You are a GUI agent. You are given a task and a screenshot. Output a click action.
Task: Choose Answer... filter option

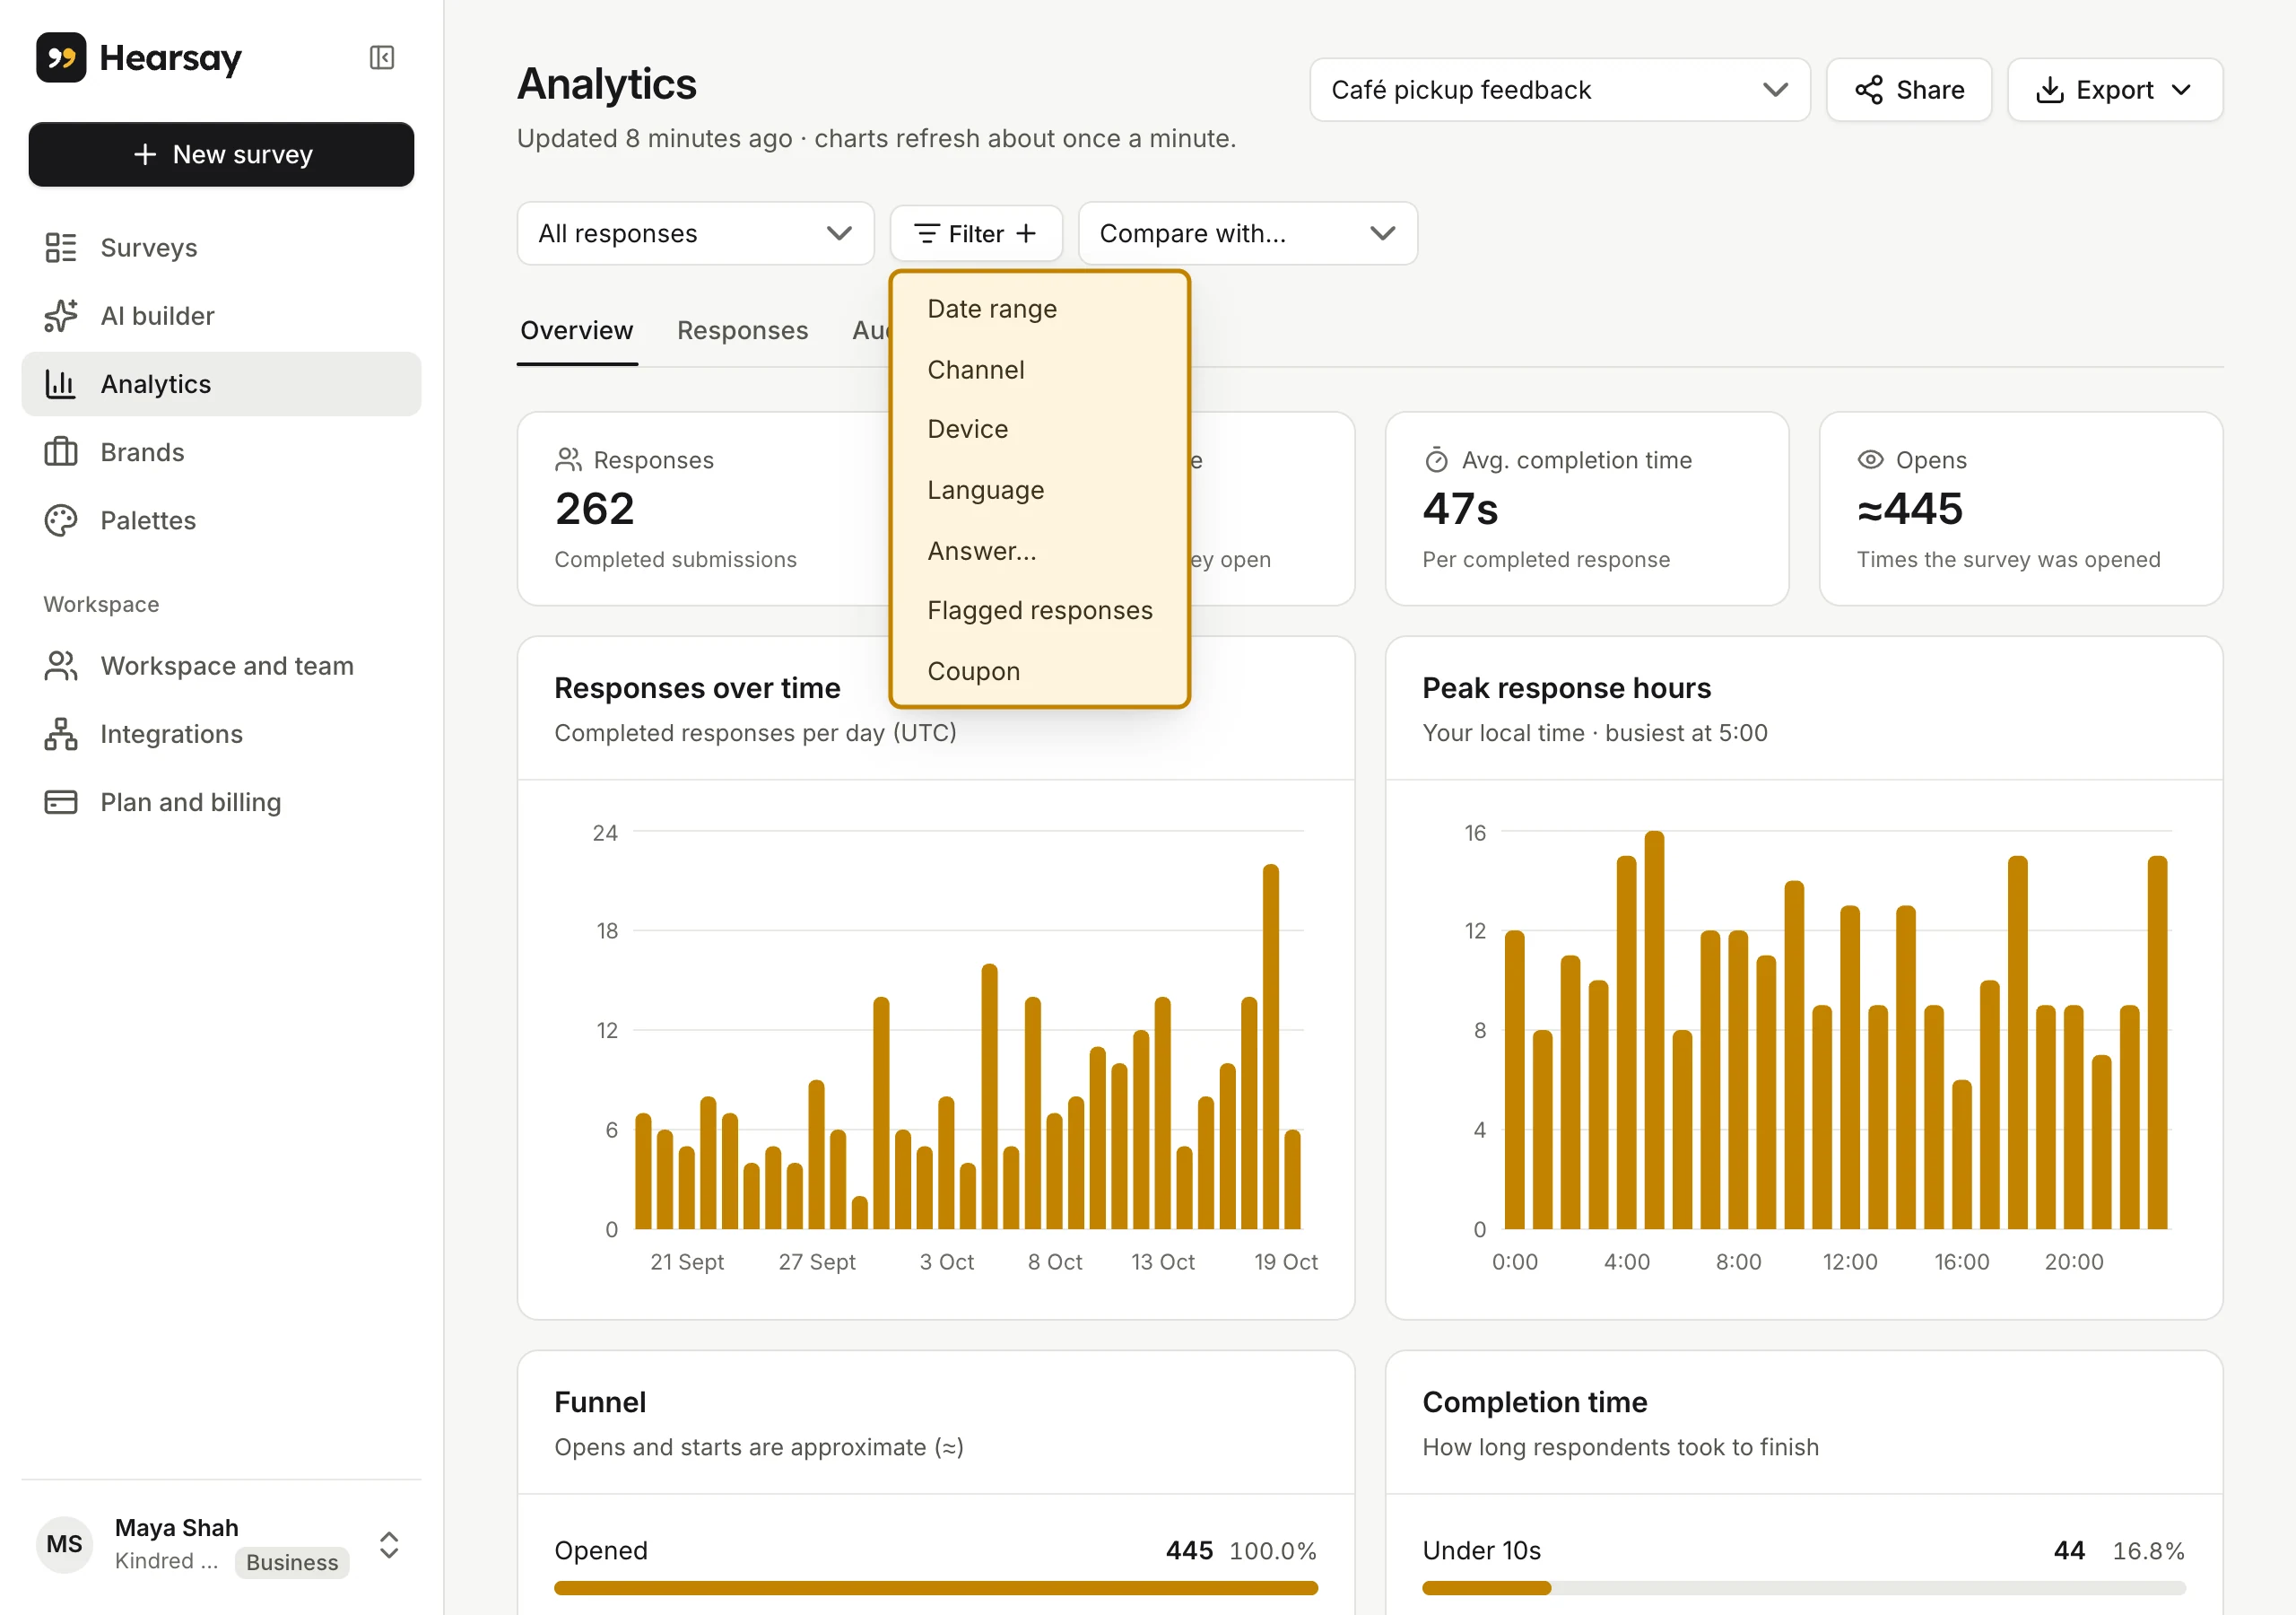pos(1039,550)
